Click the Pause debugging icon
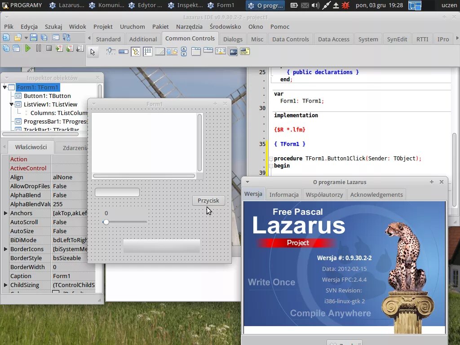460x345 pixels. click(x=39, y=48)
